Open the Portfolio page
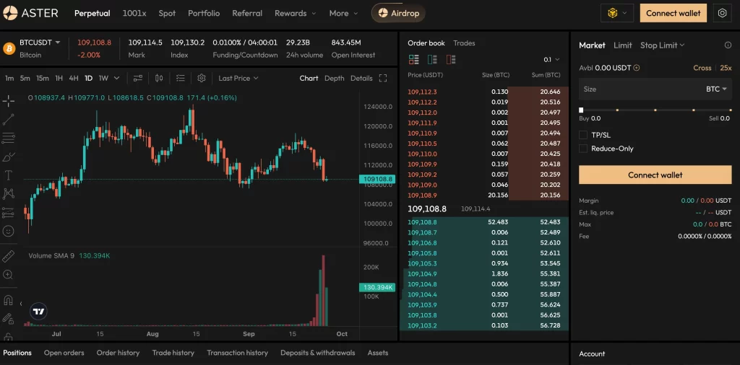The height and width of the screenshot is (365, 740). [x=204, y=13]
